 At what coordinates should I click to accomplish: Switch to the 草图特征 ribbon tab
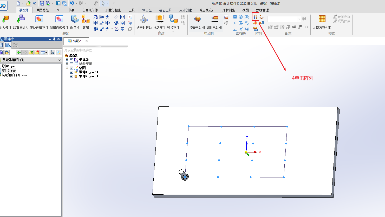[42, 10]
